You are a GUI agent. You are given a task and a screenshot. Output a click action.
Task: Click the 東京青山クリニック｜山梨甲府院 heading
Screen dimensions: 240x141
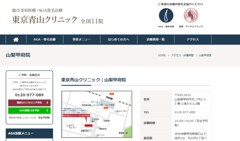point(93,80)
